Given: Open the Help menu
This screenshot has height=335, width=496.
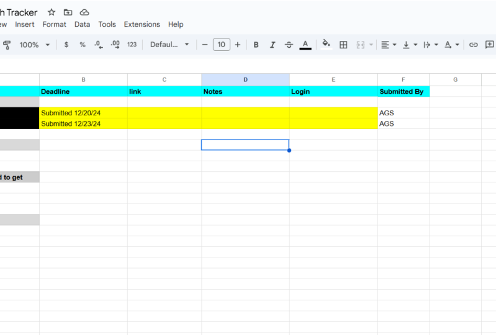Looking at the screenshot, I should [x=176, y=24].
